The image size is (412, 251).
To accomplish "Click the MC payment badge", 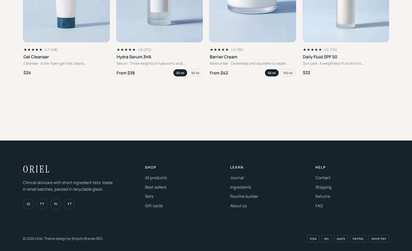I will [327, 239].
